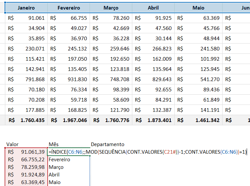This screenshot has height=186, width=250.
Task: Click the cell with value 266.823
Action: click(x=153, y=49)
